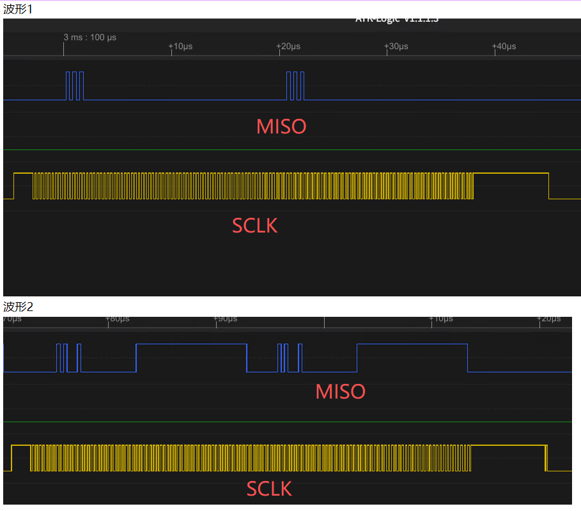The image size is (581, 511).
Task: Select the red MISO label in waveform 2
Action: coord(340,392)
